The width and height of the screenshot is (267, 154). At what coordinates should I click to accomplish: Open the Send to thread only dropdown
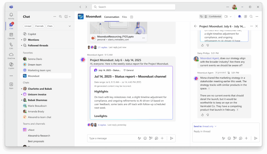coord(205,126)
